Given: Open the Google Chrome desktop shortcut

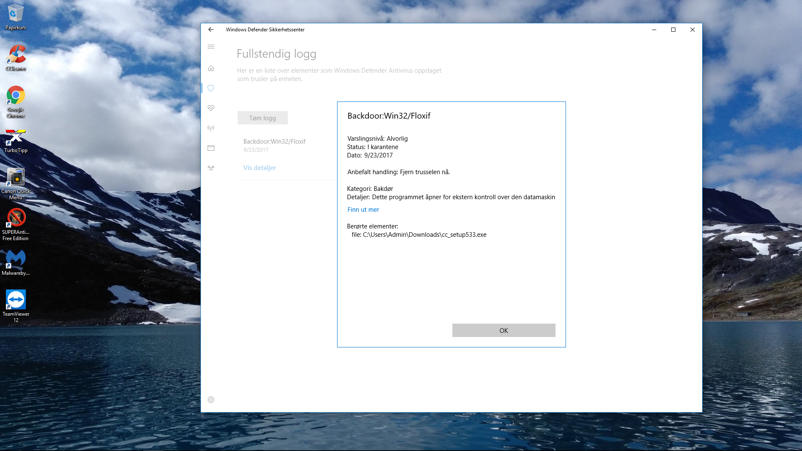Looking at the screenshot, I should 15,101.
